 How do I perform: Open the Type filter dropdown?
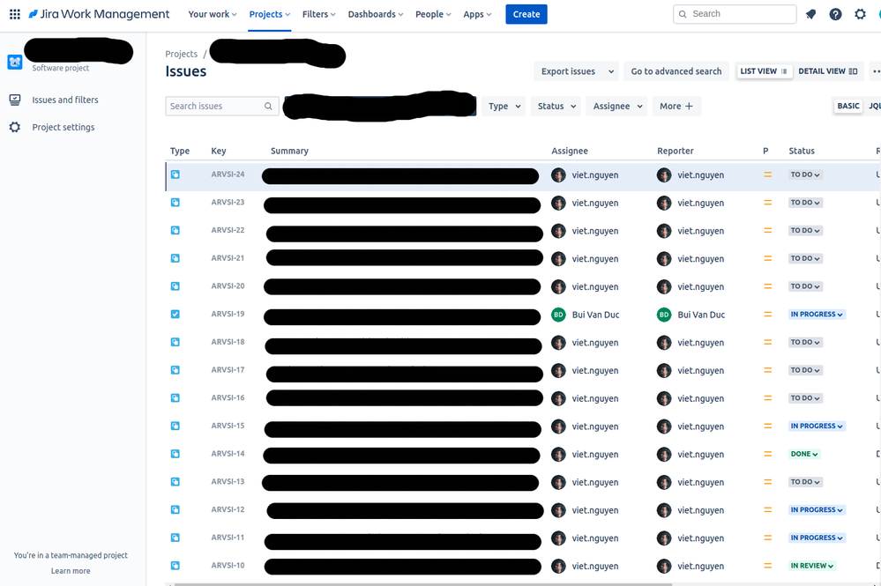[504, 106]
